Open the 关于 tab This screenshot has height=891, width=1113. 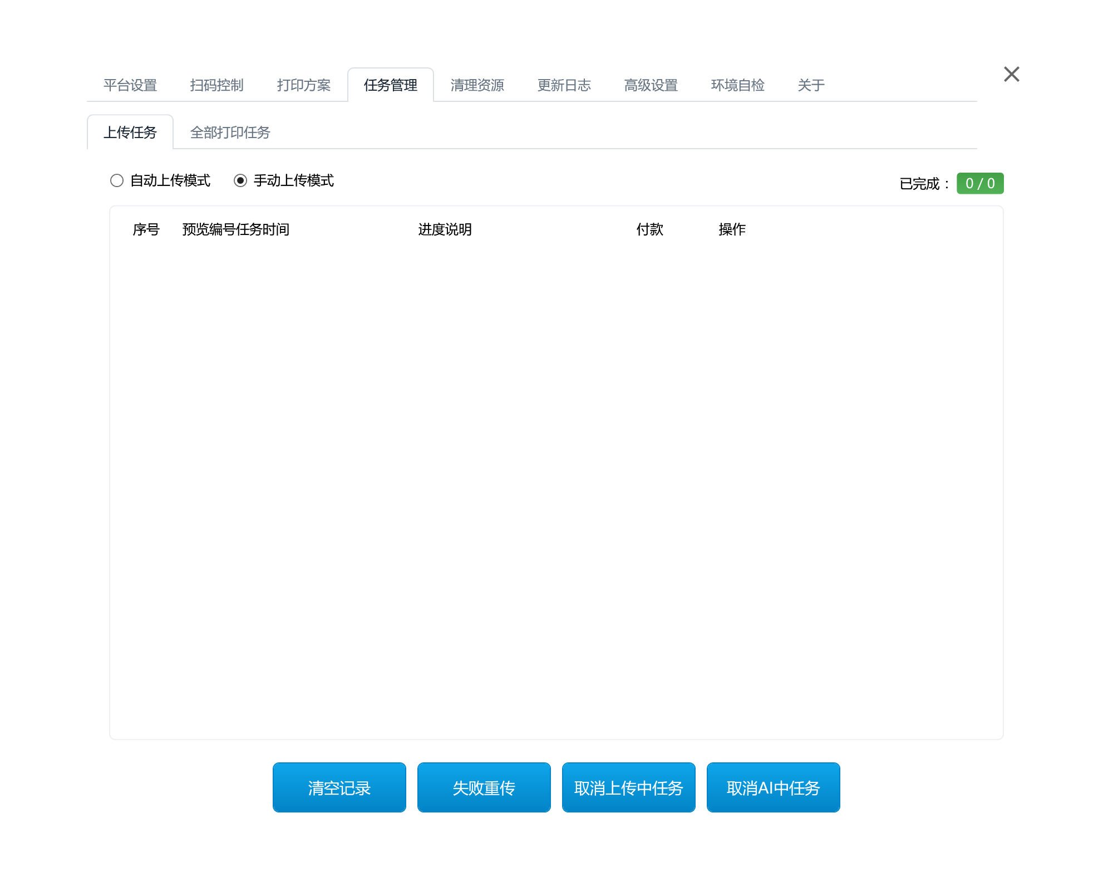point(811,85)
